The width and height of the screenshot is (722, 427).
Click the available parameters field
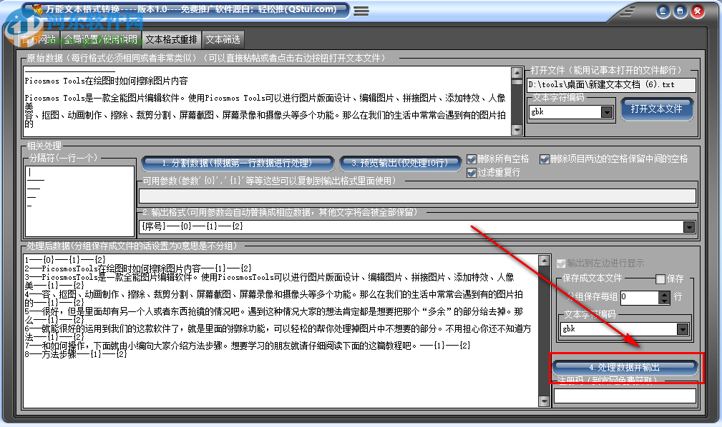click(417, 196)
